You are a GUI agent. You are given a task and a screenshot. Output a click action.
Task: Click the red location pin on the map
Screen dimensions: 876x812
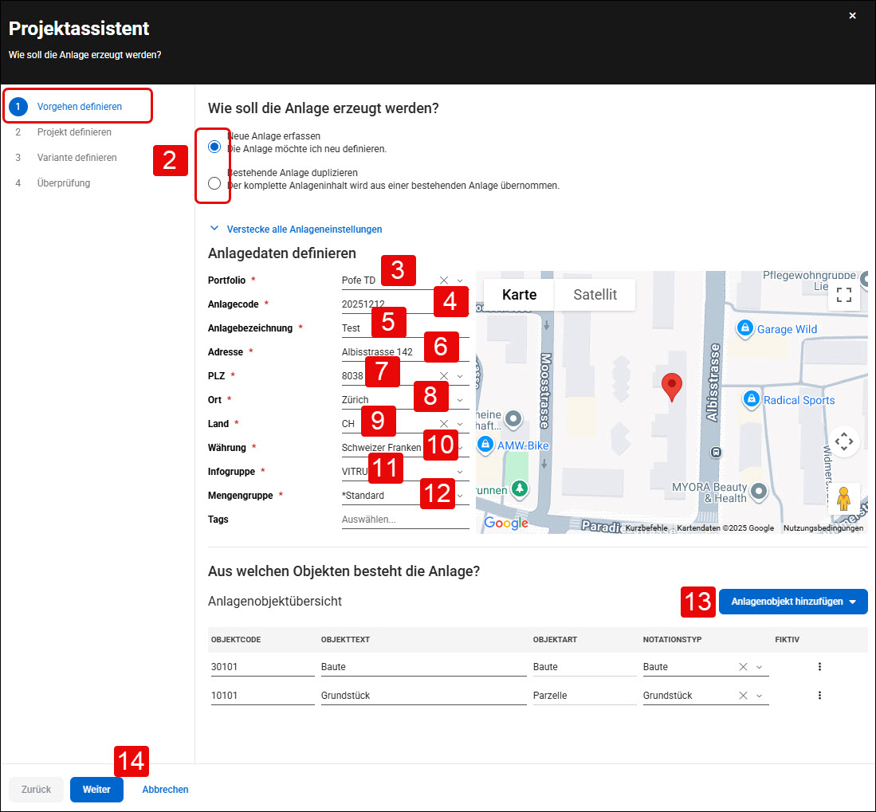click(x=671, y=387)
